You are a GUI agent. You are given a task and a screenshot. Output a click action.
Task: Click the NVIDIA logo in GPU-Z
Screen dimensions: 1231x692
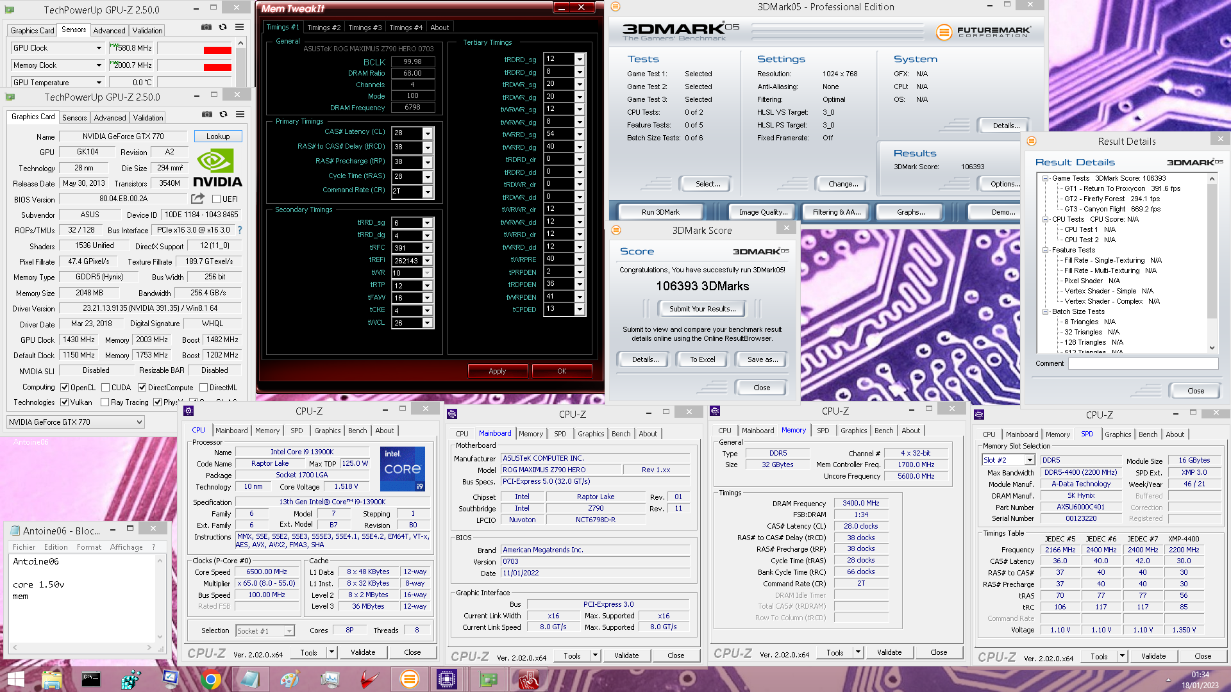[x=217, y=168]
